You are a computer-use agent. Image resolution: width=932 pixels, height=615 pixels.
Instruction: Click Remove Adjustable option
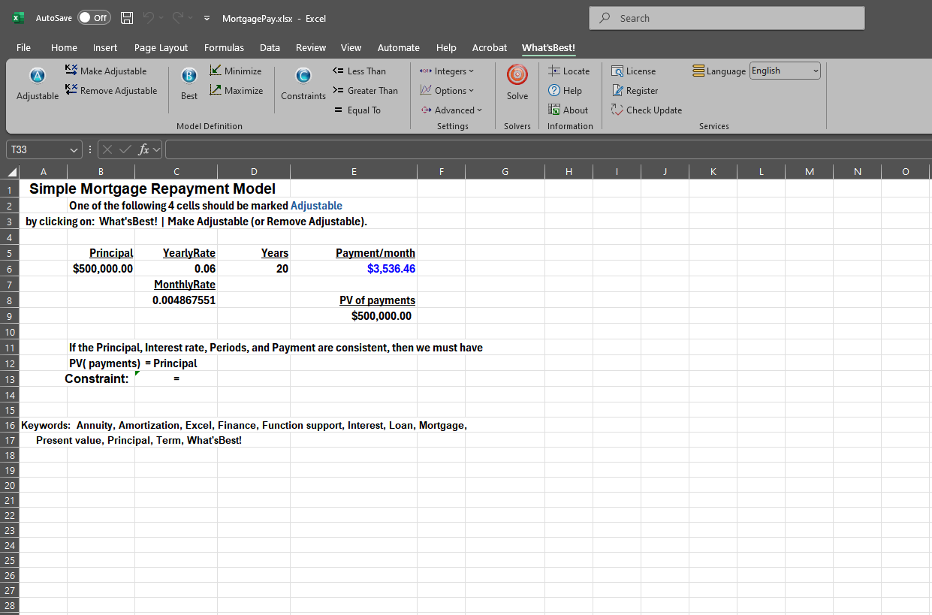click(x=111, y=91)
